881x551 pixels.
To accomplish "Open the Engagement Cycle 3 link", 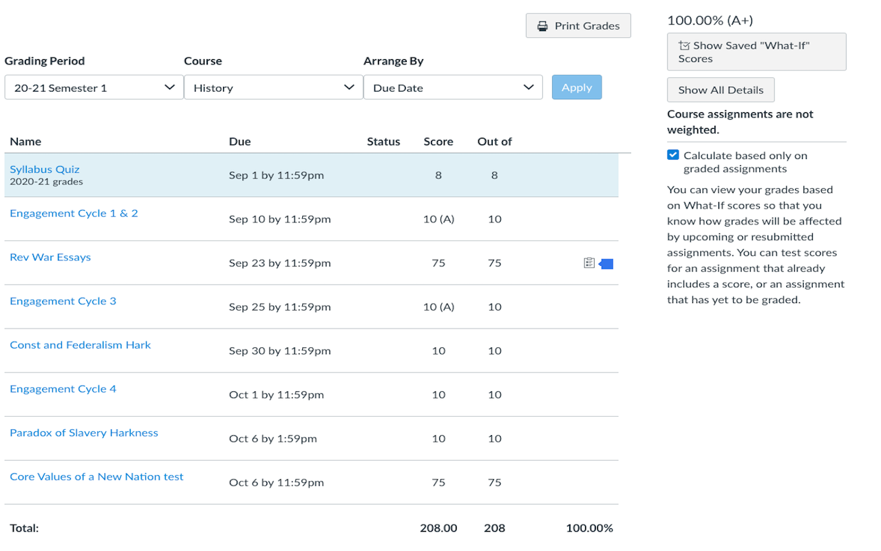I will pyautogui.click(x=63, y=301).
